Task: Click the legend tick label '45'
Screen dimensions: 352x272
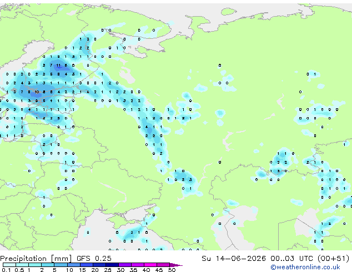Action: (x=159, y=270)
